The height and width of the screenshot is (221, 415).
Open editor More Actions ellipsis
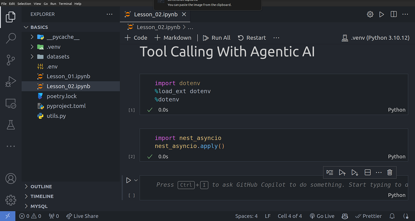point(405,14)
